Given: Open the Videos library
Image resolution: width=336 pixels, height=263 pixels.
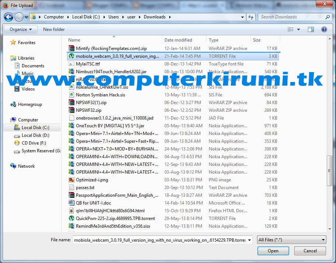Looking at the screenshot, I should coord(28,89).
